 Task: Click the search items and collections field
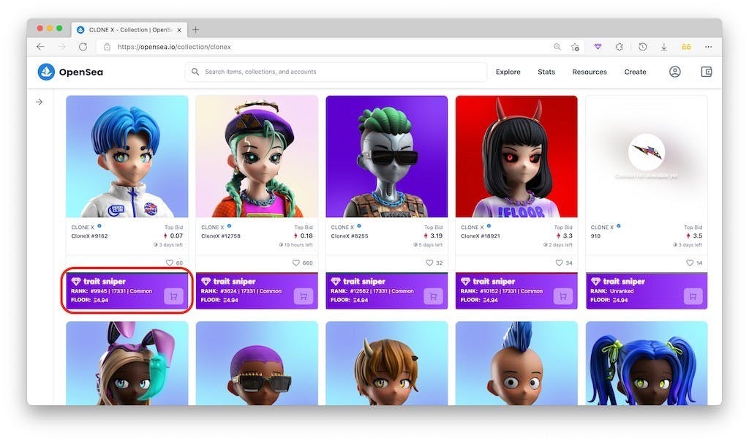336,72
